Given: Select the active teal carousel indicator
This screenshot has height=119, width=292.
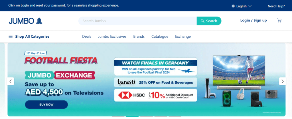Looking at the screenshot, I should (x=132, y=117).
